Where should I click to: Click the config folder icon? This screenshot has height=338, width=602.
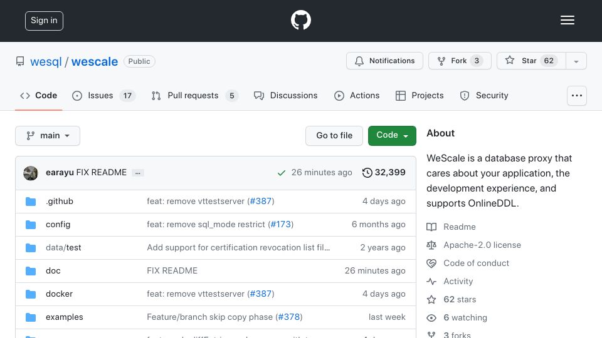(x=31, y=225)
